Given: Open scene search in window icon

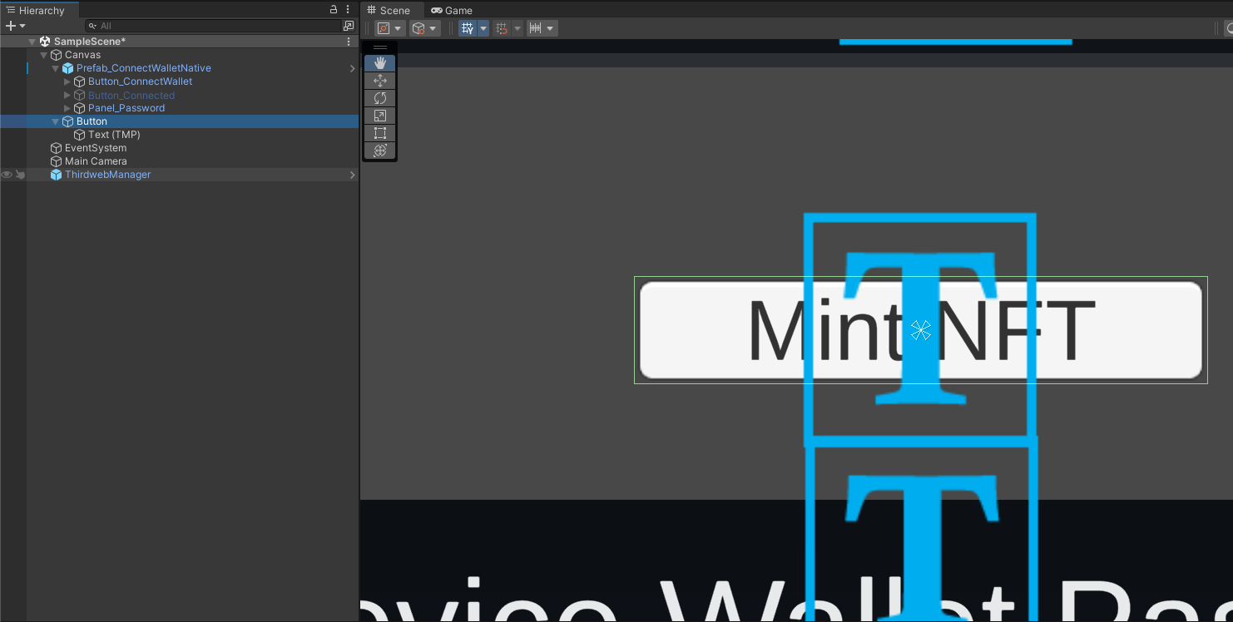Looking at the screenshot, I should coord(349,26).
